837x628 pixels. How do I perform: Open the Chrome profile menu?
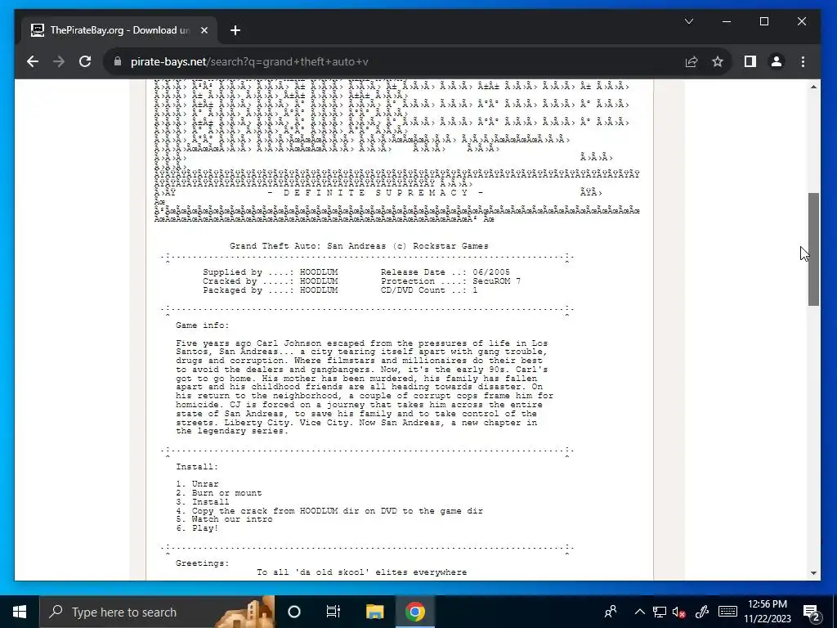777,61
